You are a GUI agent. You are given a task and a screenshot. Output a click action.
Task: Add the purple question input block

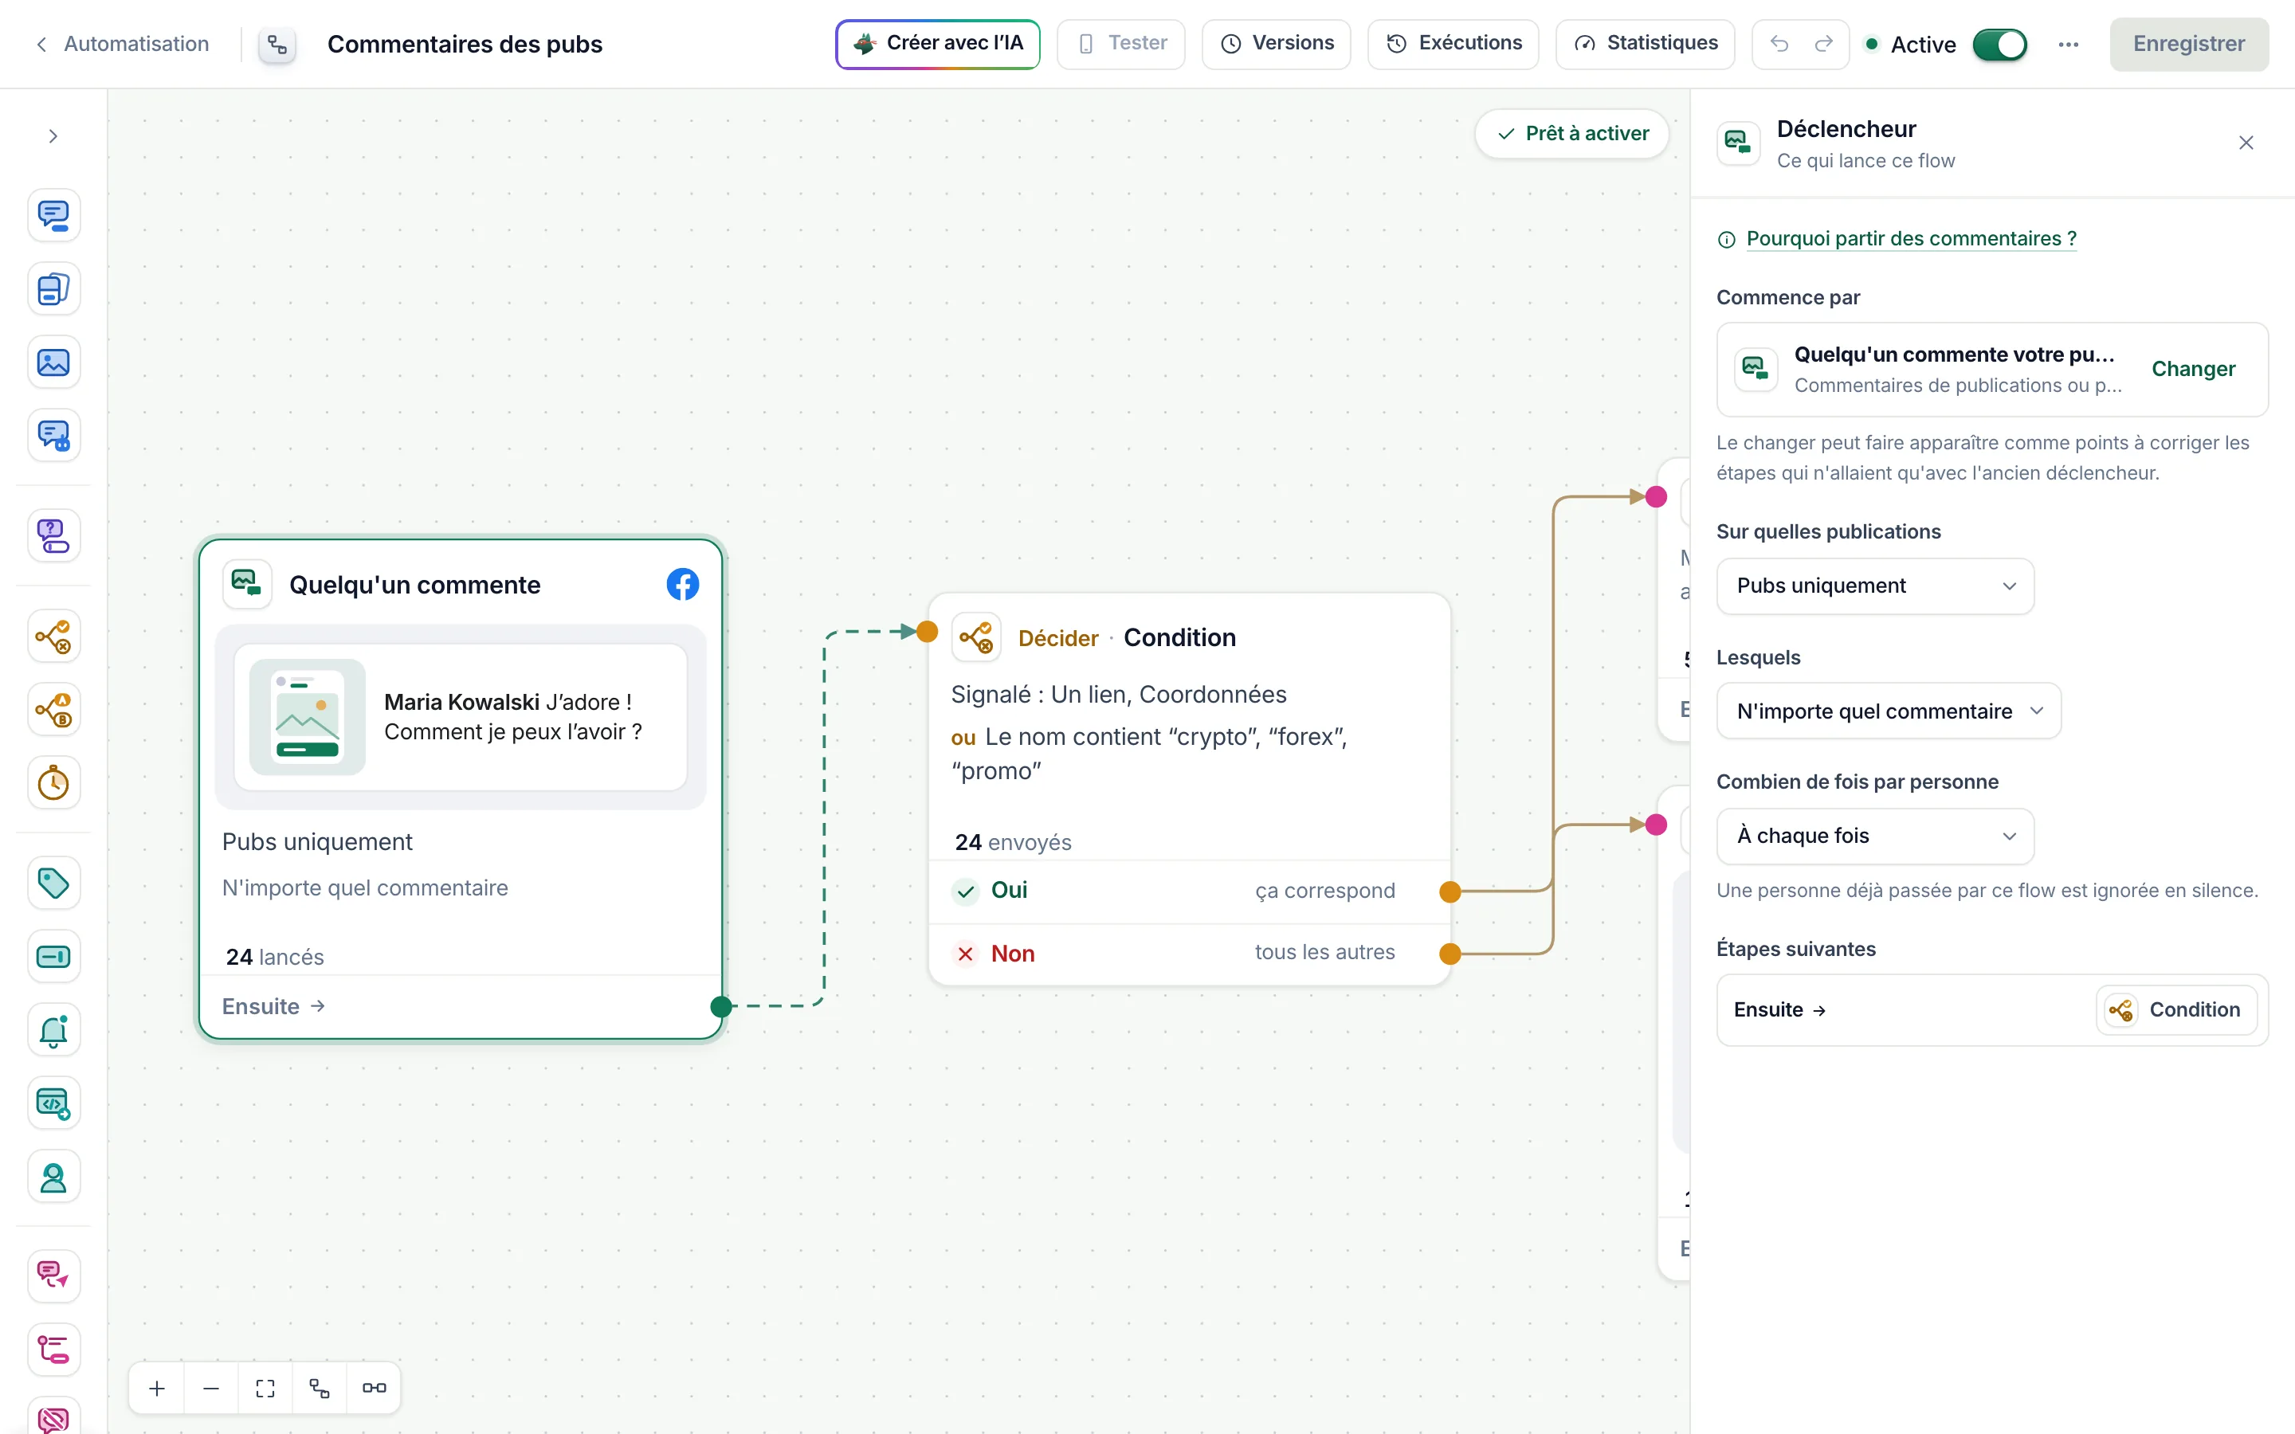53,536
